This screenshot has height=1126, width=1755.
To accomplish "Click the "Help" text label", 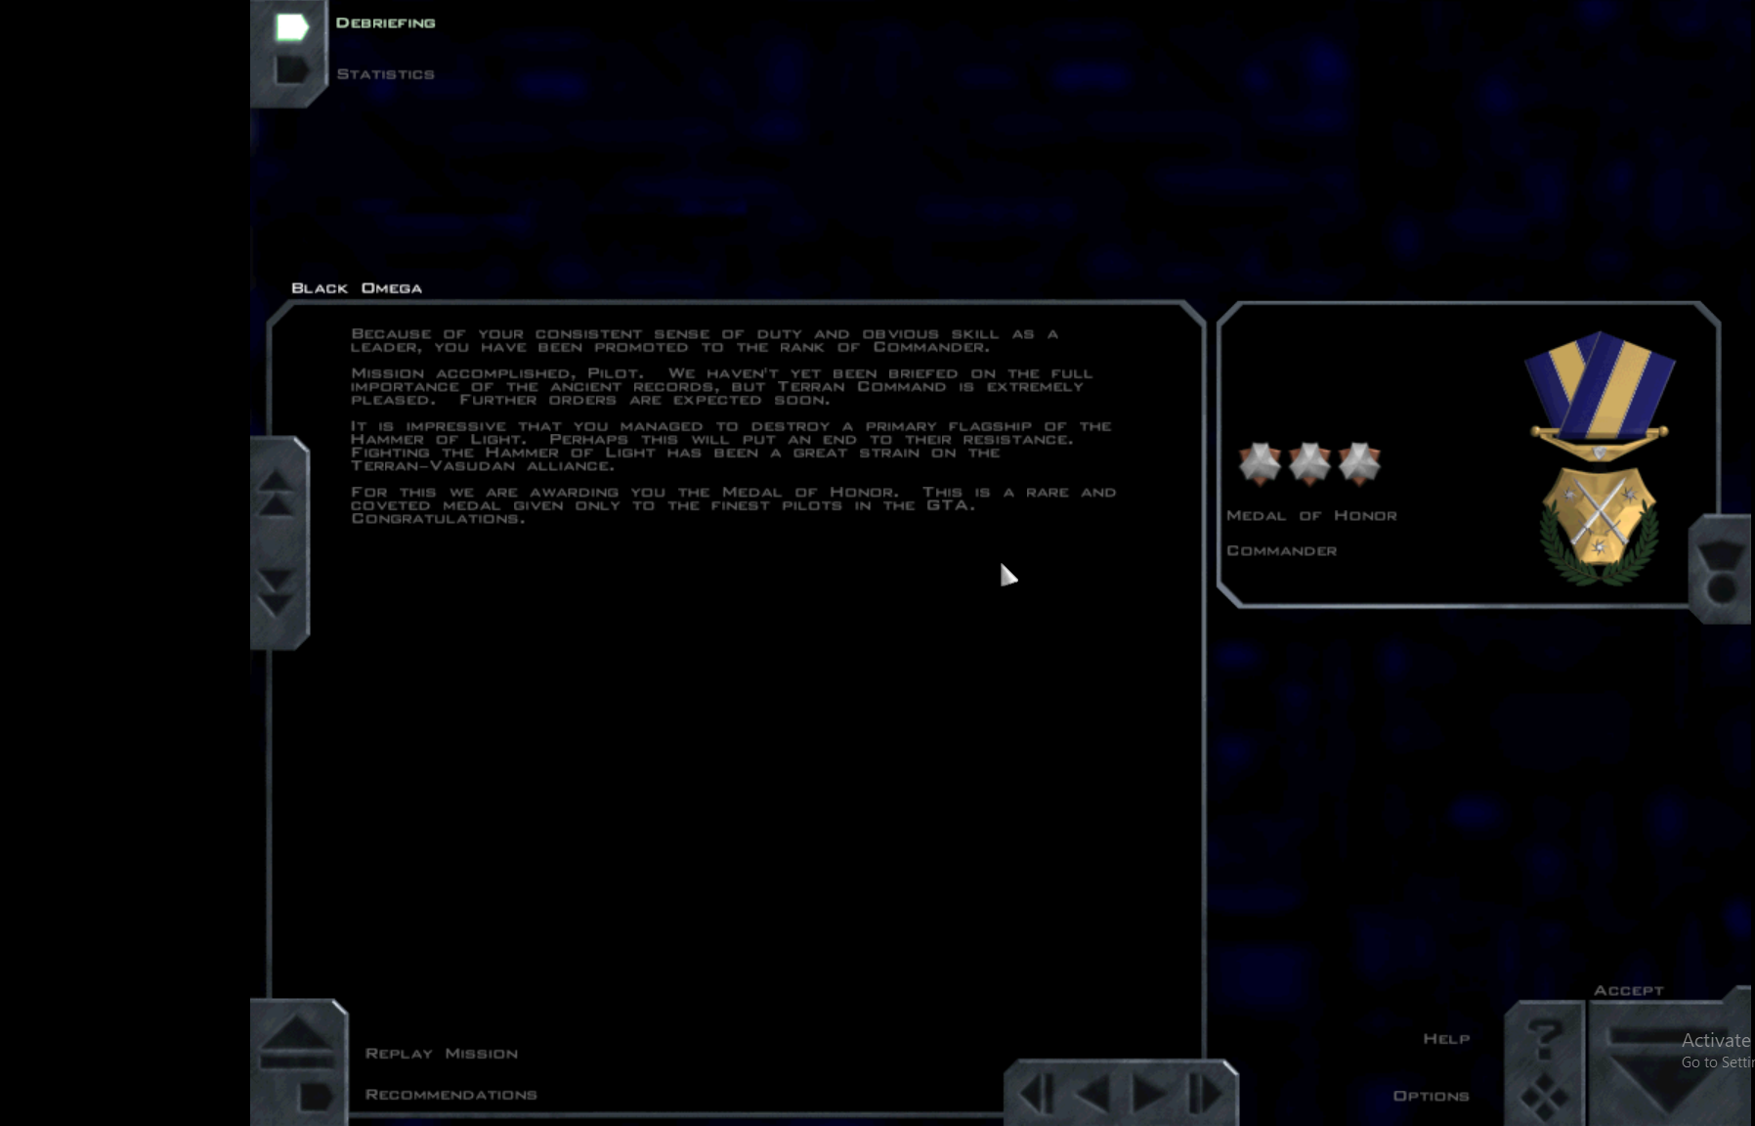I will coord(1446,1039).
